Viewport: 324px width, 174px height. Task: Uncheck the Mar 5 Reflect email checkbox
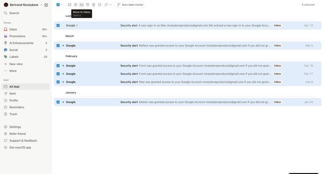(x=58, y=46)
